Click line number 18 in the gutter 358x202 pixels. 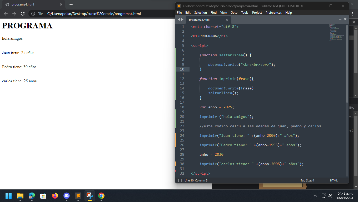pyautogui.click(x=182, y=107)
